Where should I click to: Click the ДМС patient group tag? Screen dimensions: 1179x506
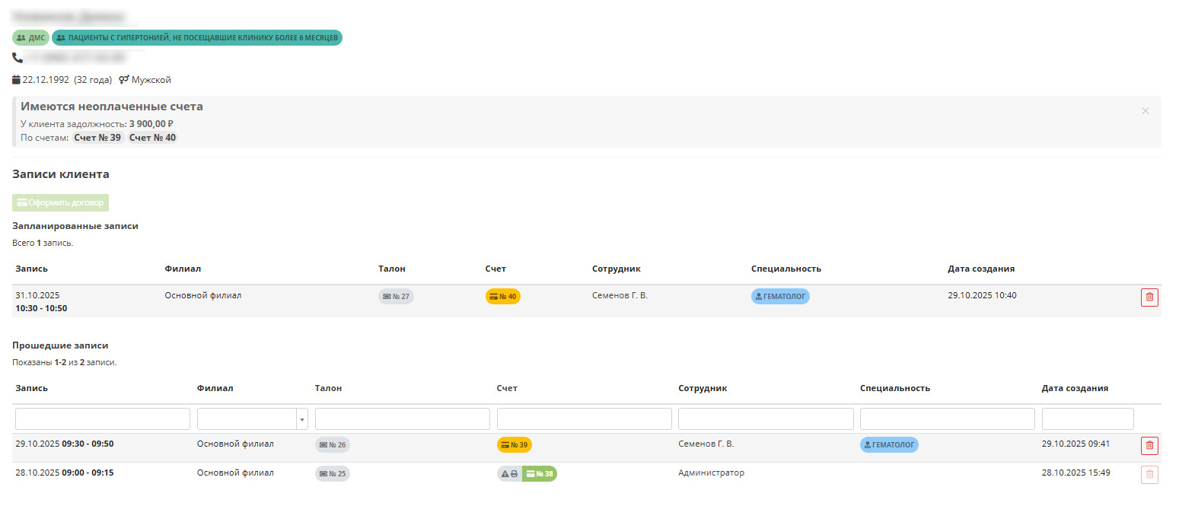[31, 38]
